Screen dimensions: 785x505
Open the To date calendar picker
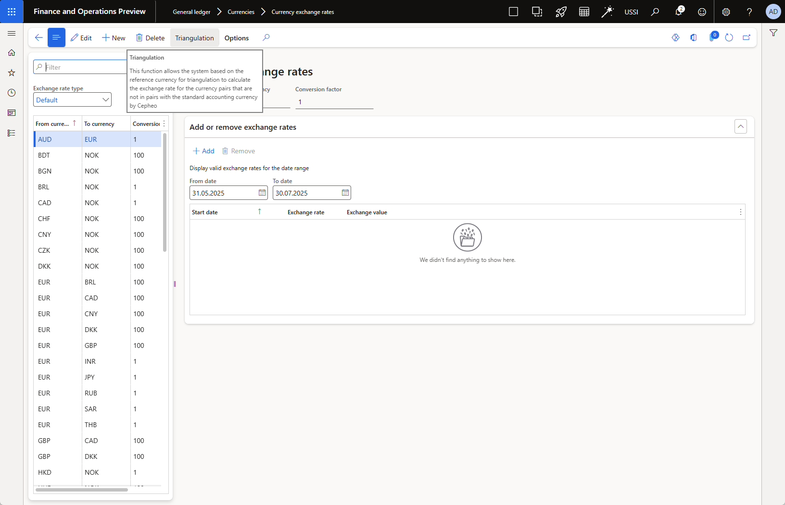pos(345,193)
